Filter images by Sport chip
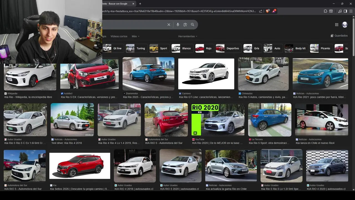Viewport: 355px width, 200px height. (159, 48)
